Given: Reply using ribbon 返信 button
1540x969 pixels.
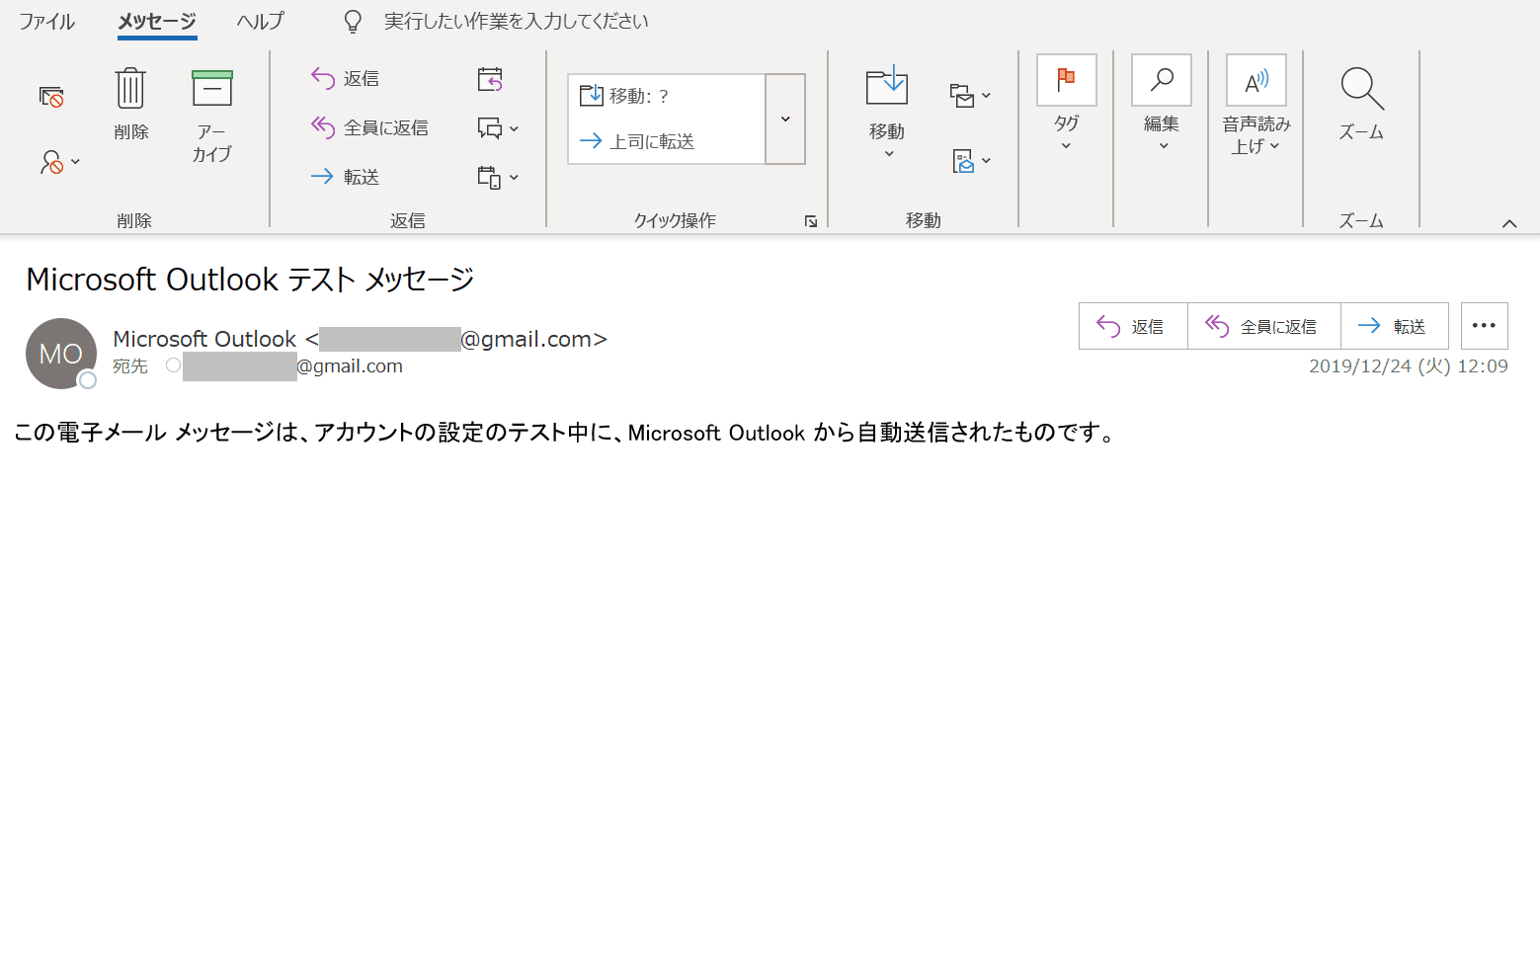Looking at the screenshot, I should pyautogui.click(x=345, y=78).
